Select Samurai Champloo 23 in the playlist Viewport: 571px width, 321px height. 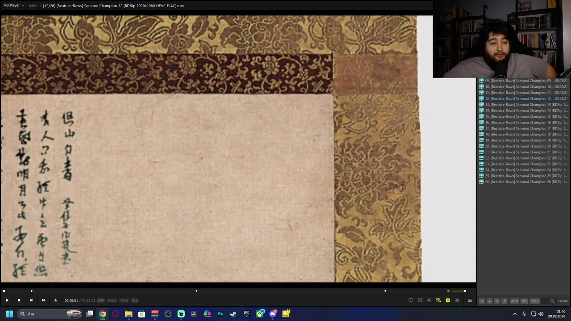[523, 164]
